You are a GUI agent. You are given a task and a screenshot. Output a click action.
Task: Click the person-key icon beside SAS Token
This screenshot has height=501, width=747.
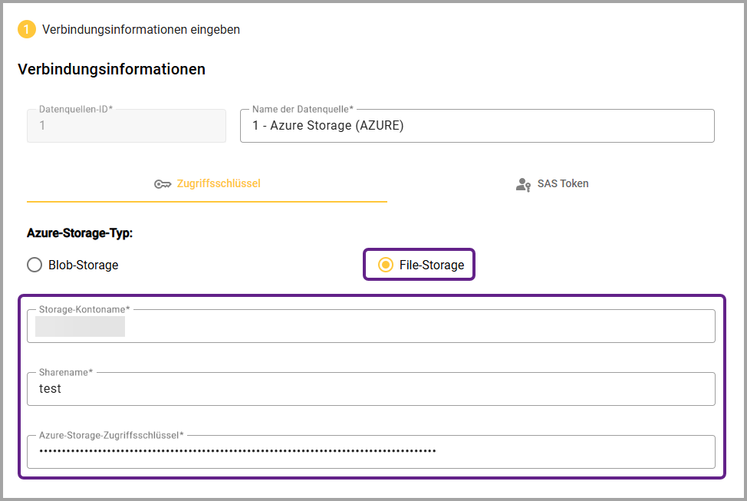pyautogui.click(x=523, y=184)
